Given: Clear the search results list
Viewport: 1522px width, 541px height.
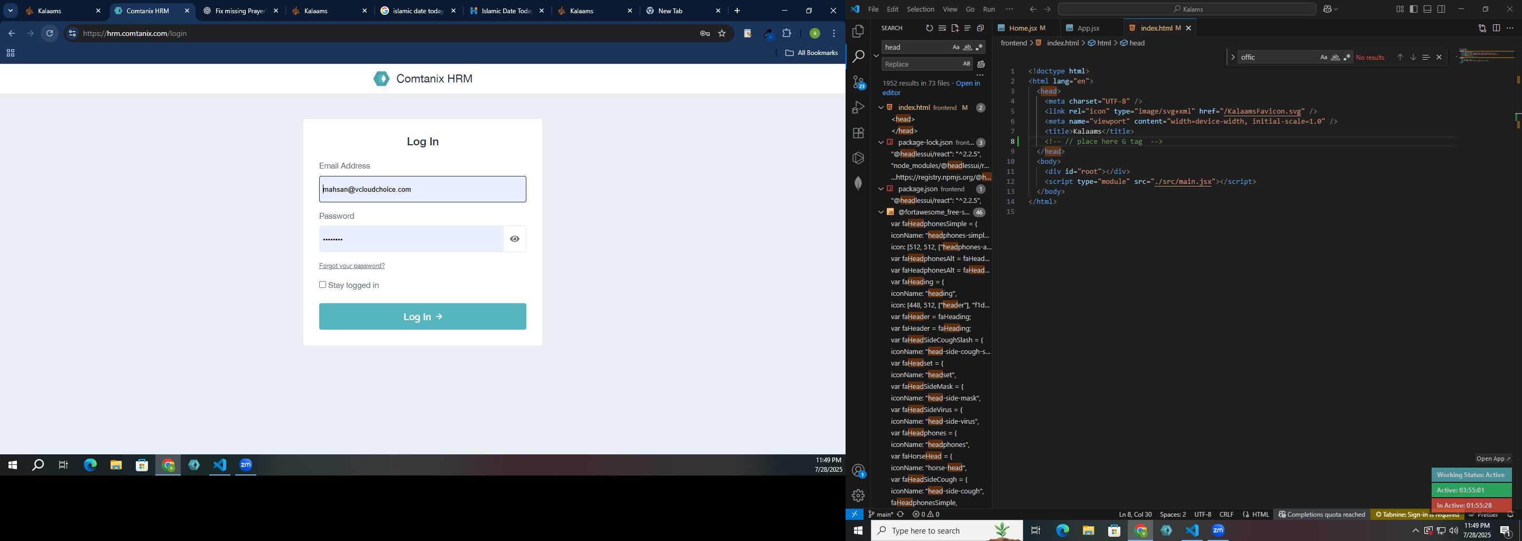Looking at the screenshot, I should (942, 29).
